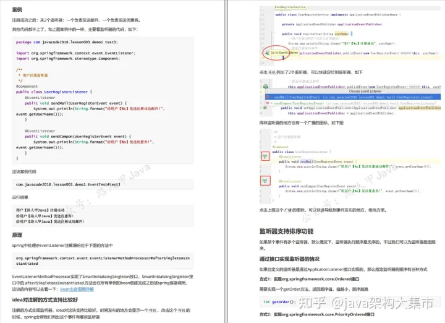Click the '这块案例代码' label

coord(24,172)
